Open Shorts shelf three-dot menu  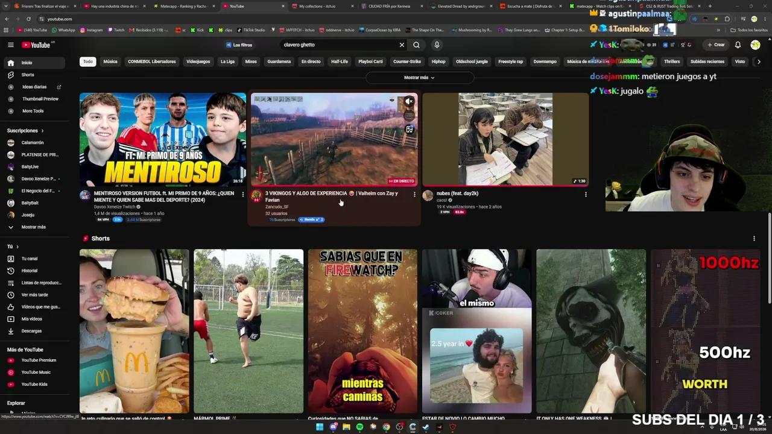pyautogui.click(x=754, y=239)
